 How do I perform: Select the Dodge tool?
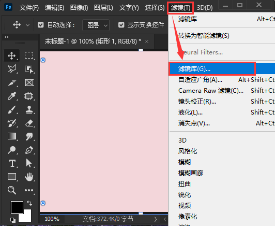click(12, 150)
